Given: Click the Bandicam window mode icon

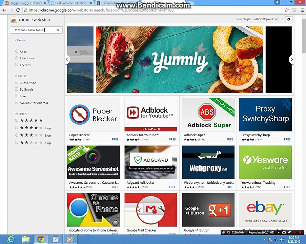Looking at the screenshot, I should (224, 232).
